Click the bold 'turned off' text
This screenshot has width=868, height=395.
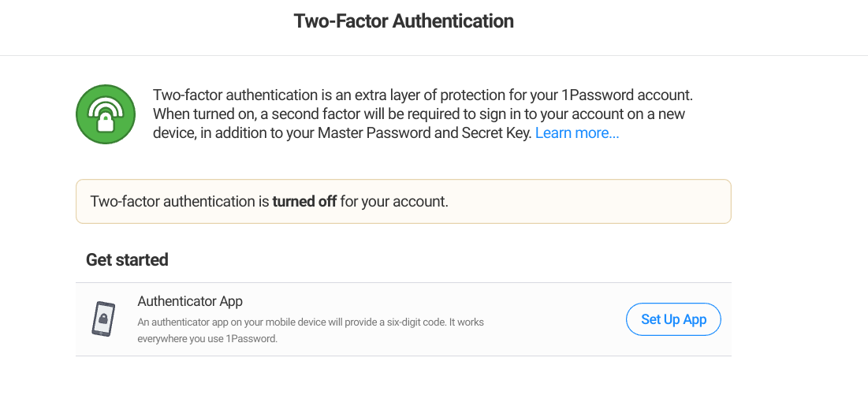tap(304, 201)
